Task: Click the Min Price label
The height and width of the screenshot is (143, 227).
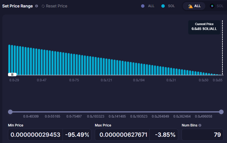Action: point(16,125)
